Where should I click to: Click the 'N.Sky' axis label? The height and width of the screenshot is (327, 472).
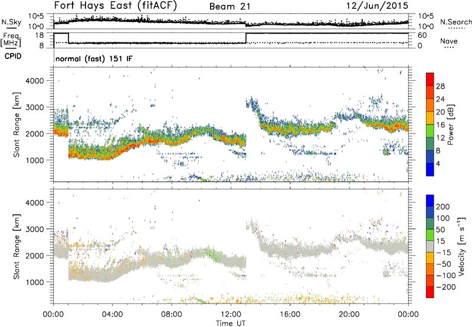click(x=11, y=22)
